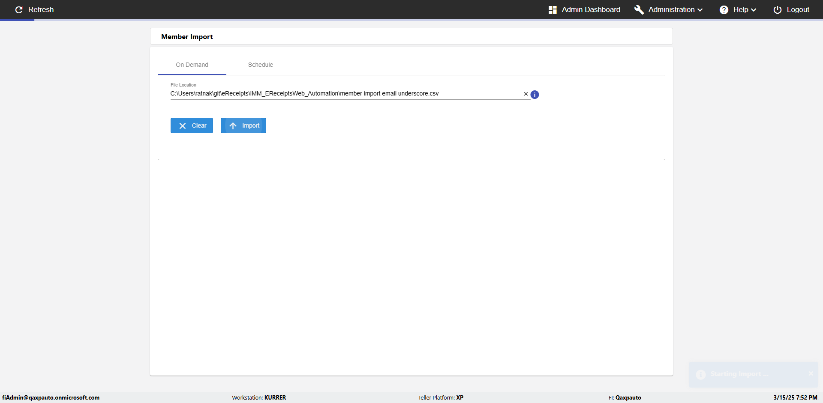Click the Help question mark icon
This screenshot has height=403, width=823.
pos(724,9)
